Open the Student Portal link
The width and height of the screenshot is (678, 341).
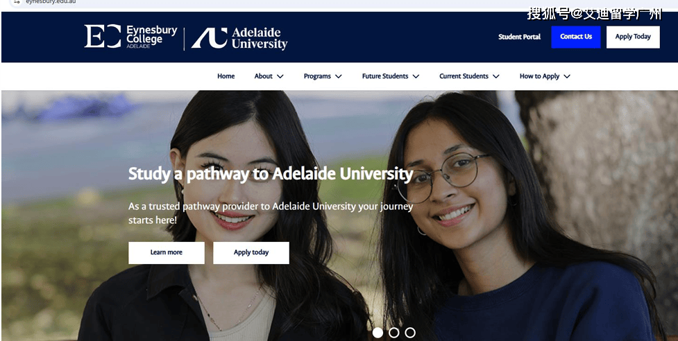519,37
